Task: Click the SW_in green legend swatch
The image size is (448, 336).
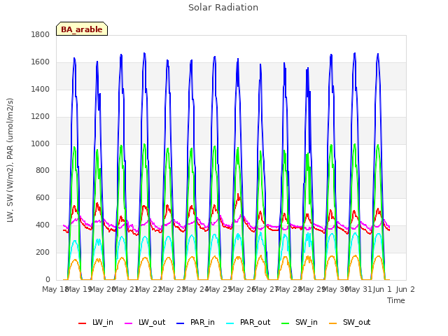Action: [x=285, y=323]
